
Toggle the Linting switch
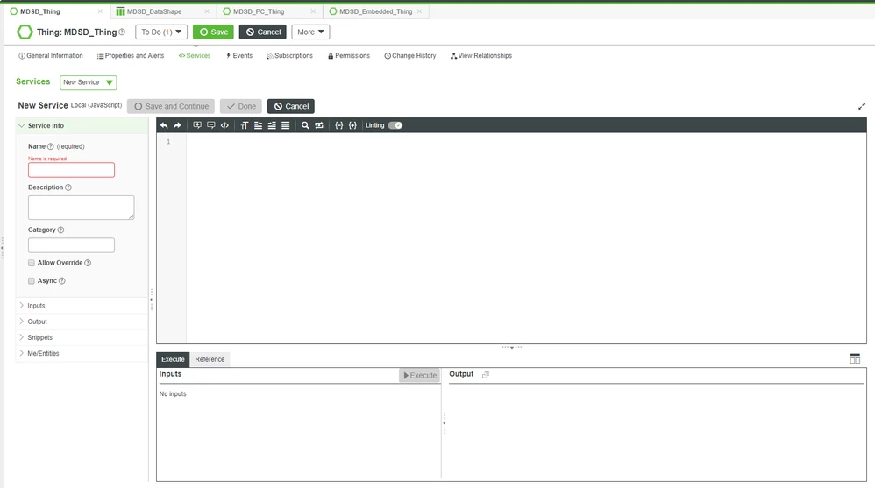pyautogui.click(x=395, y=125)
